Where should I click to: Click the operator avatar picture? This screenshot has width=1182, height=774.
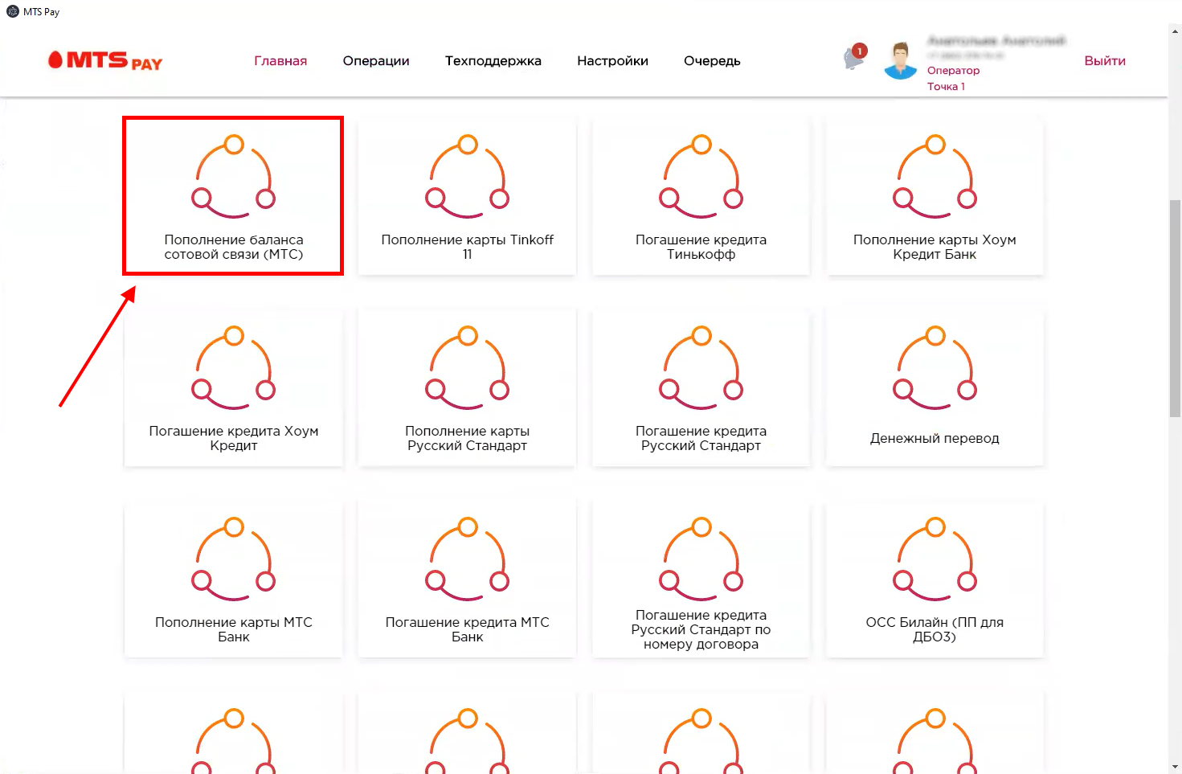pos(900,60)
